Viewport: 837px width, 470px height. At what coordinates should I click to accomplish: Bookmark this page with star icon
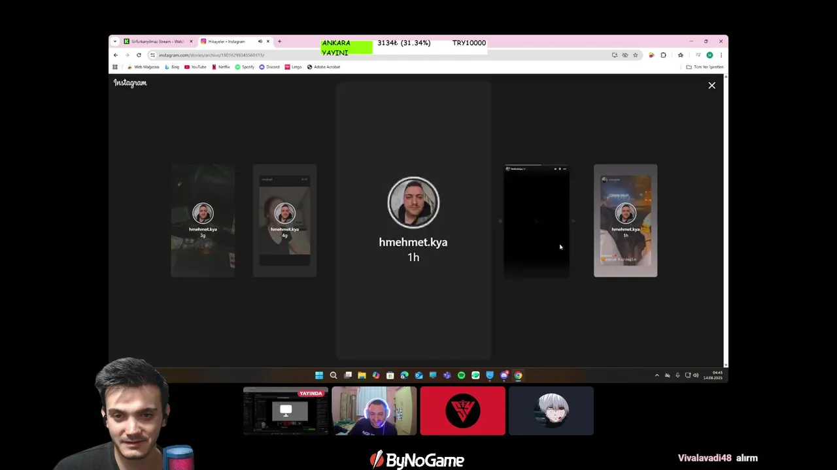coord(635,55)
